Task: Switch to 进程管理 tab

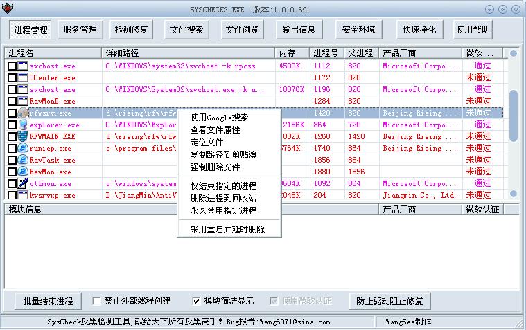Action: point(30,30)
